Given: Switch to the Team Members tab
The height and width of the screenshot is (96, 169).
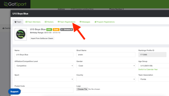Looking at the screenshot, I should point(33,22).
